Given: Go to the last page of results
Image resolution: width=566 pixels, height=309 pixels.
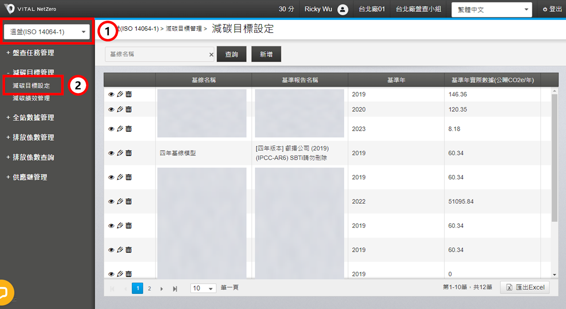Looking at the screenshot, I should (175, 289).
